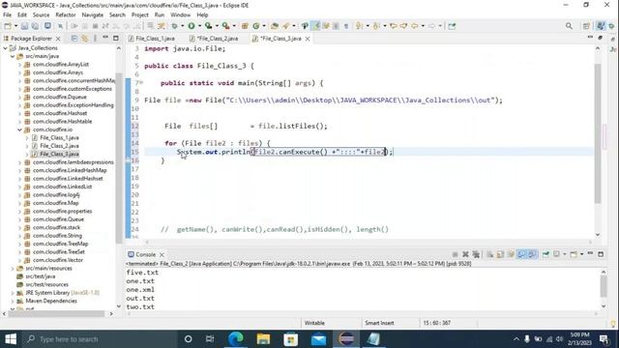The width and height of the screenshot is (619, 348).
Task: Click the green Run toolbar icon
Action: pyautogui.click(x=192, y=26)
